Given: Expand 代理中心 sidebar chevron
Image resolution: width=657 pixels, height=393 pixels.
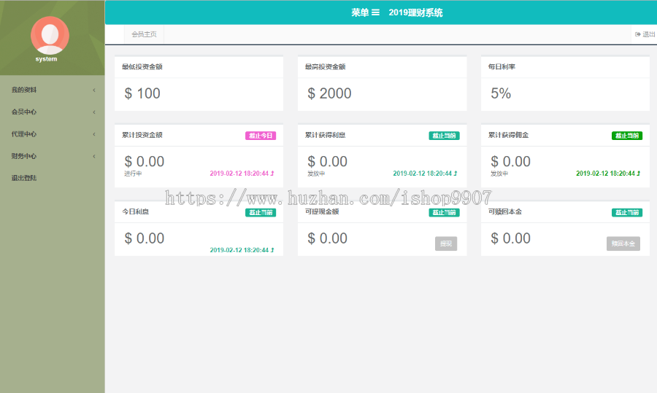Looking at the screenshot, I should click(94, 134).
